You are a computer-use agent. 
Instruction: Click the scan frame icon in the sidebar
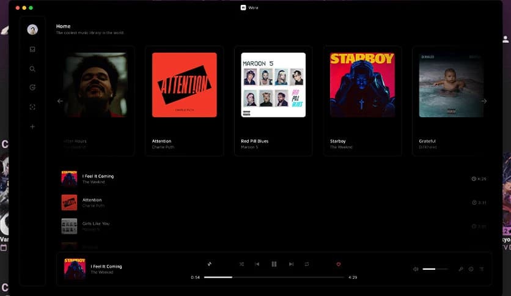(32, 107)
